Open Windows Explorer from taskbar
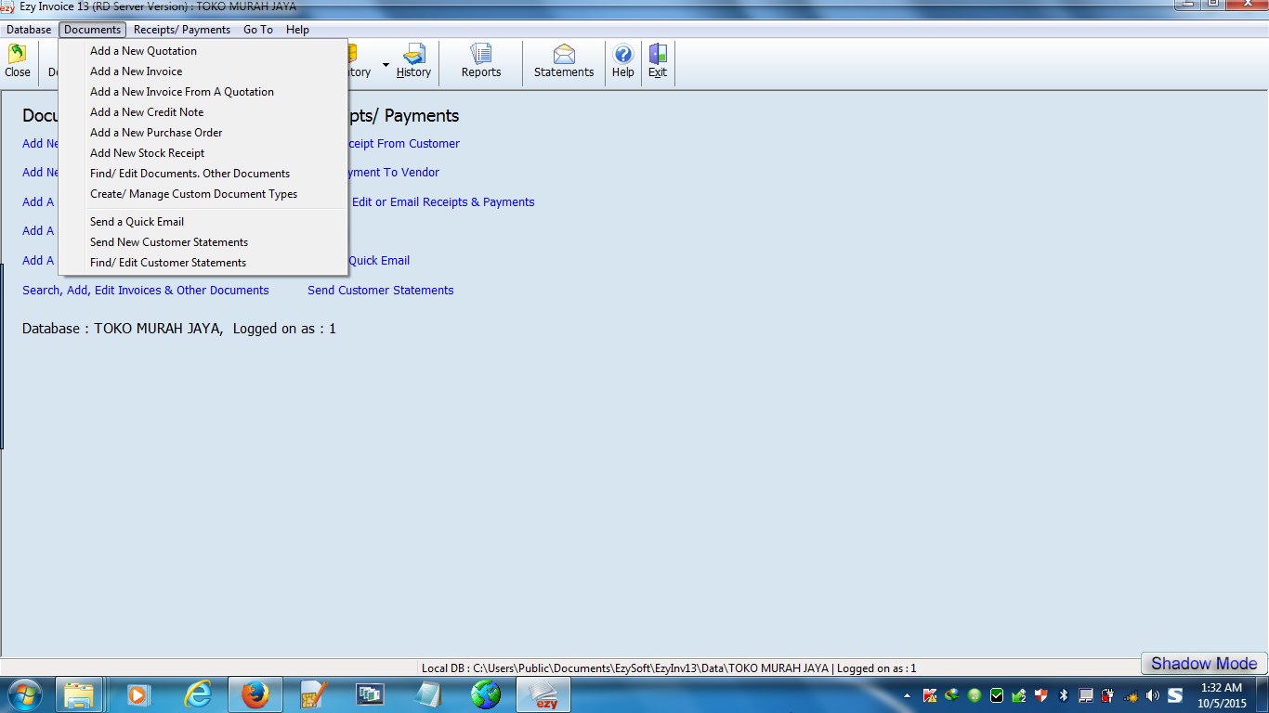This screenshot has width=1269, height=713. pyautogui.click(x=79, y=694)
